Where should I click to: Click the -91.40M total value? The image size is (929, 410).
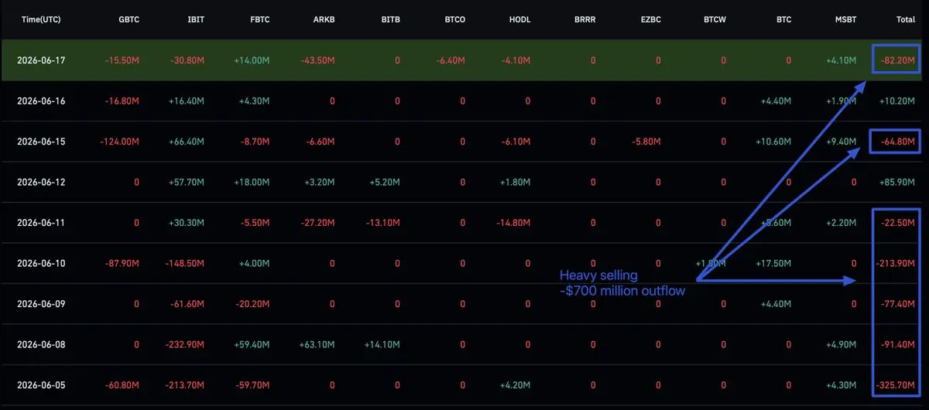(x=900, y=344)
